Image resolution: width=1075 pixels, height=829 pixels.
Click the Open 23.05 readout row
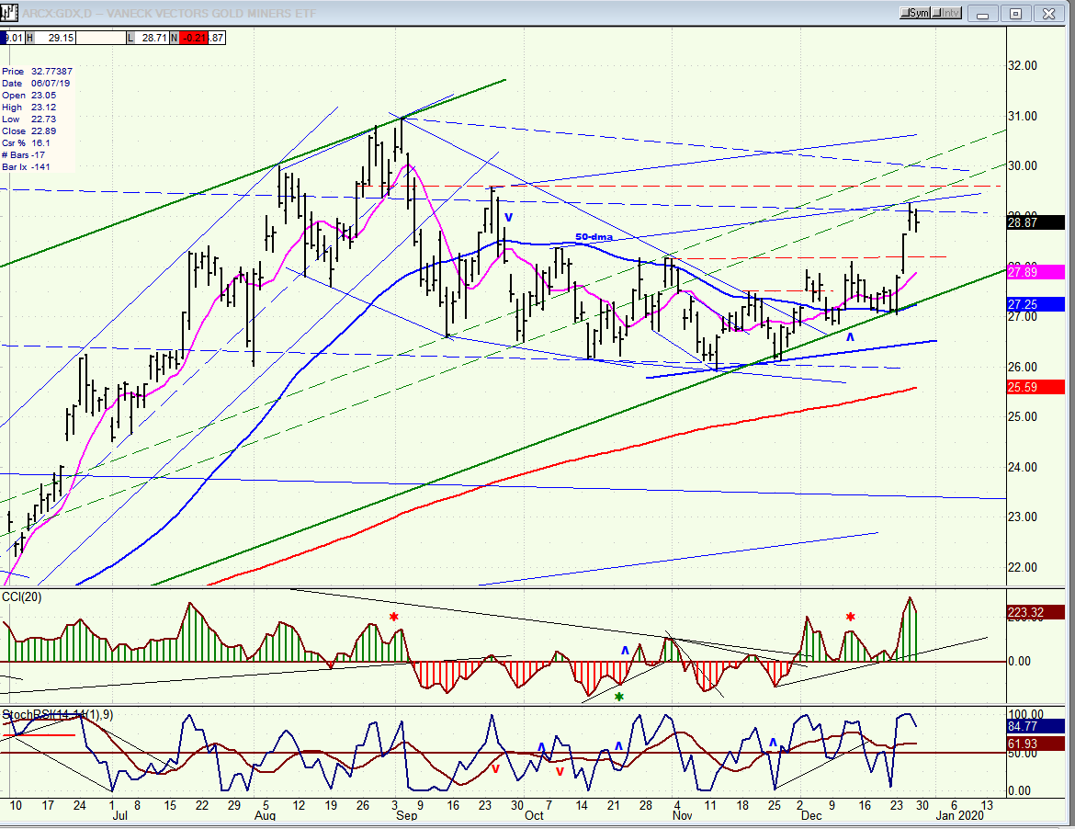(x=28, y=96)
